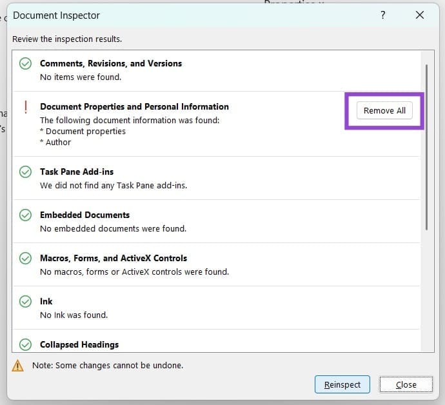Click the Document Inspector title bar

pyautogui.click(x=193, y=15)
